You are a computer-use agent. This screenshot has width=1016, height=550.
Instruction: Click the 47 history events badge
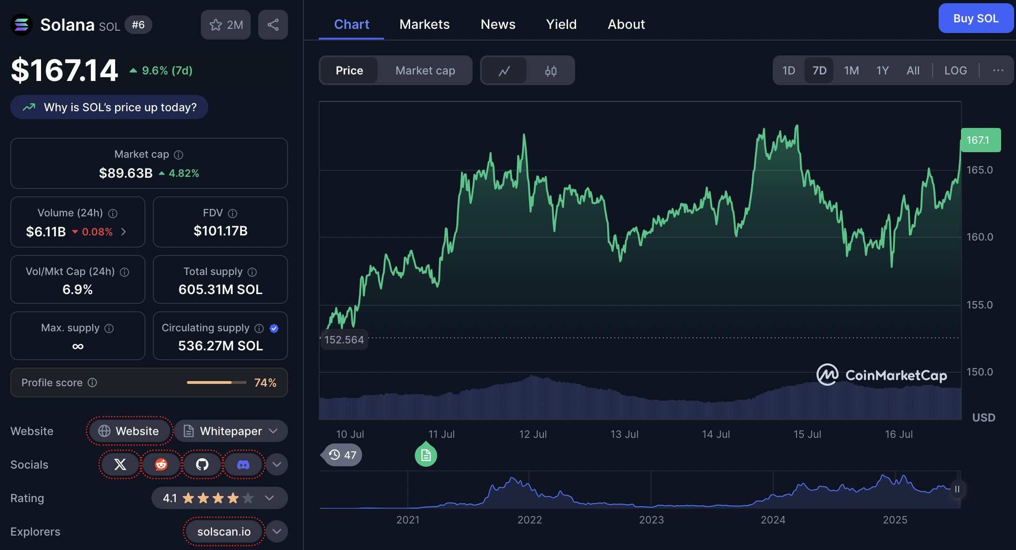click(342, 455)
